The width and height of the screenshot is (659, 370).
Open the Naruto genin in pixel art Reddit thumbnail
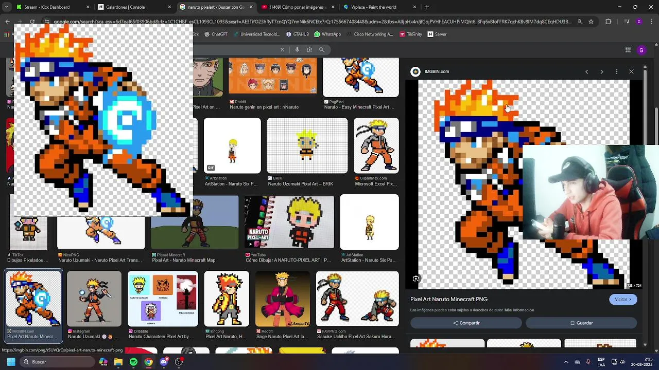click(272, 76)
